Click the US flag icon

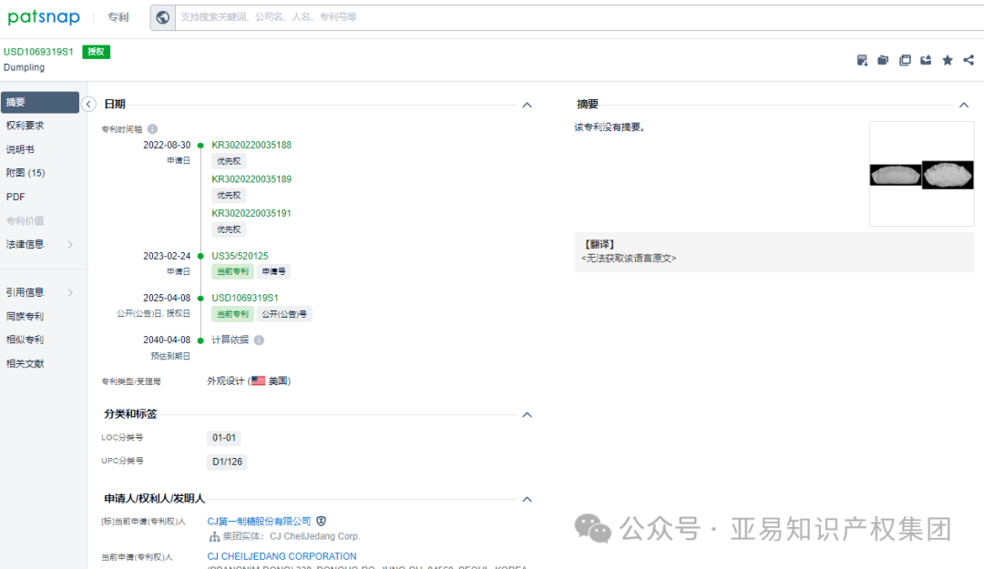point(258,381)
